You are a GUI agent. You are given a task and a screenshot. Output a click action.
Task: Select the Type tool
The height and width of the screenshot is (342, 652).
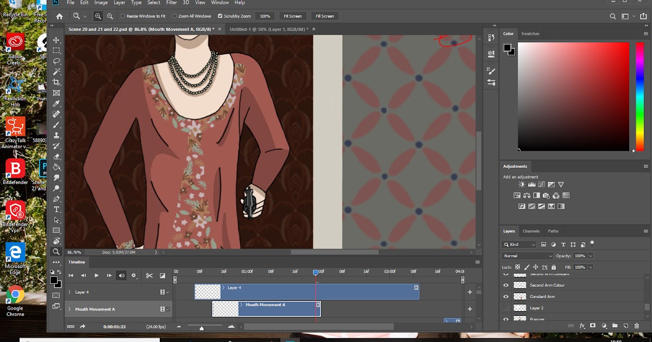point(57,208)
